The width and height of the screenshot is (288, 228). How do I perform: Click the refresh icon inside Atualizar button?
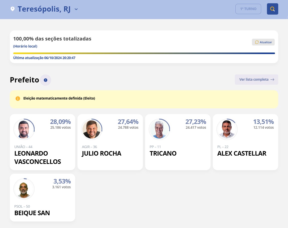pos(256,42)
